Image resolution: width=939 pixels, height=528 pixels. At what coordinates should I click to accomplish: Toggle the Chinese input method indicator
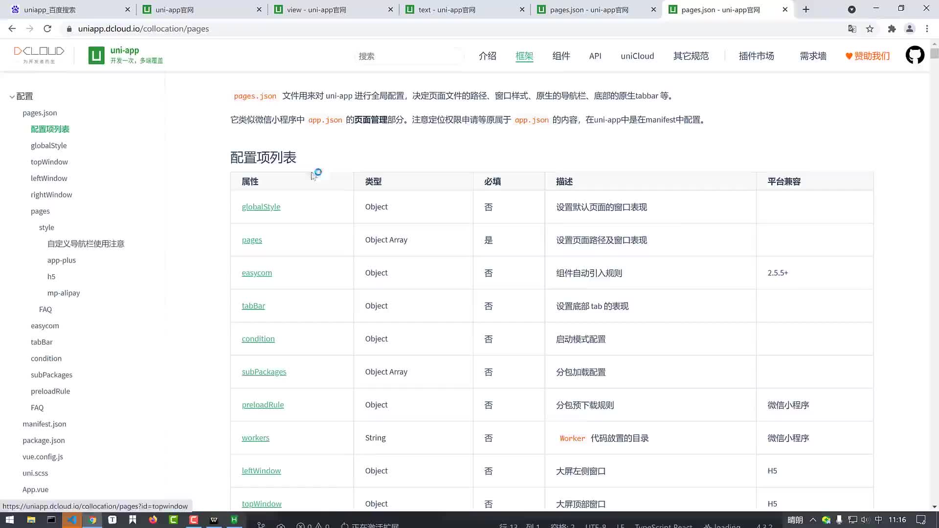coord(878,520)
